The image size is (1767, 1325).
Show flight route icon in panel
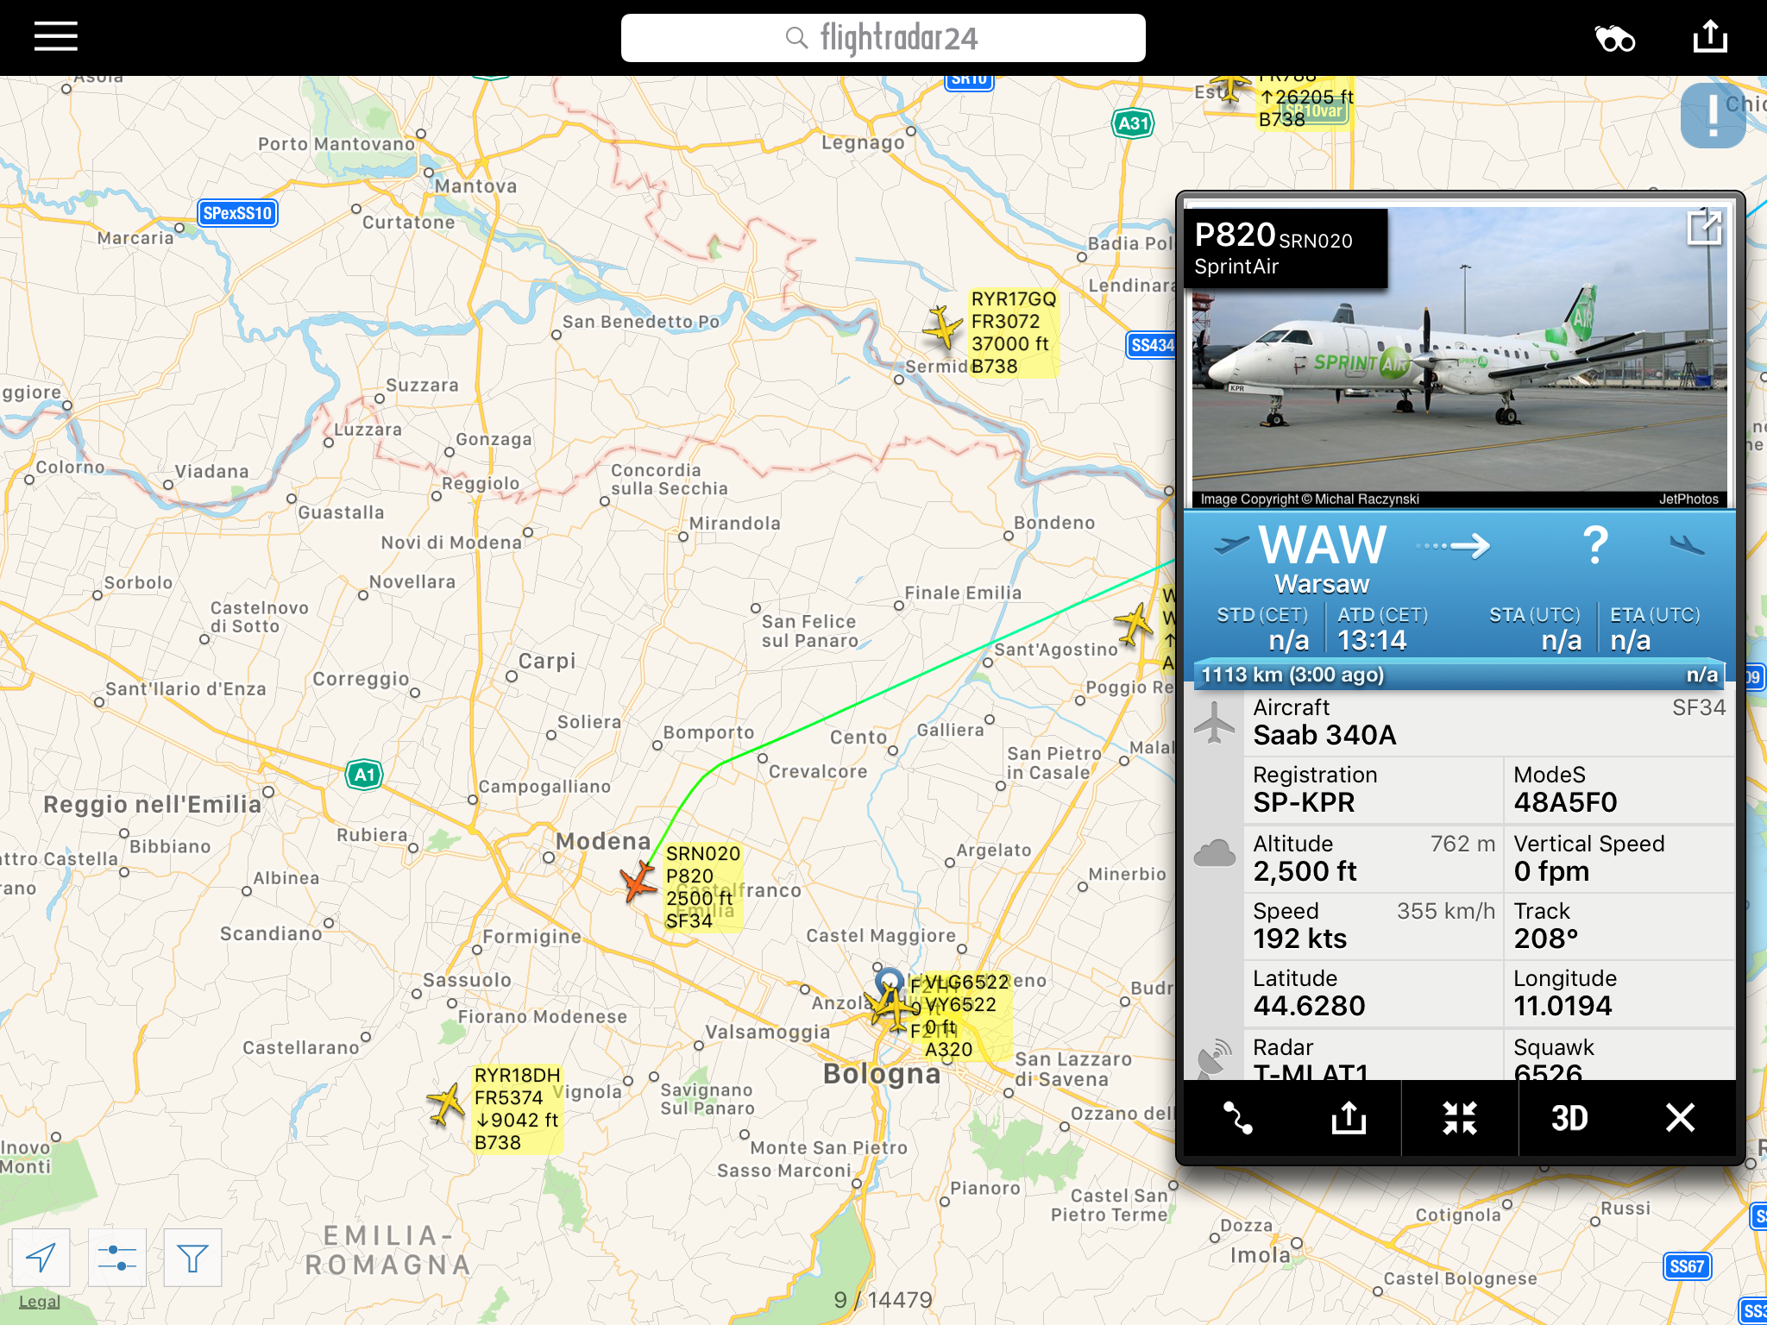pyautogui.click(x=1237, y=1118)
